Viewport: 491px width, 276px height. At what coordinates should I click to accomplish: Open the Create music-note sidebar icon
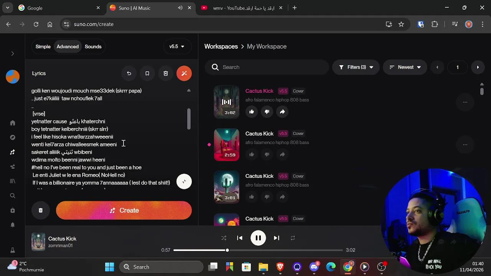coord(13,152)
